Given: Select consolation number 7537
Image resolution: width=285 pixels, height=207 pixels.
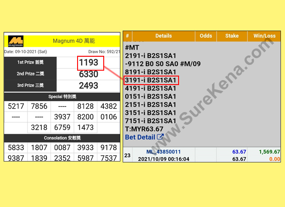Looking at the screenshot, I should [x=109, y=158].
